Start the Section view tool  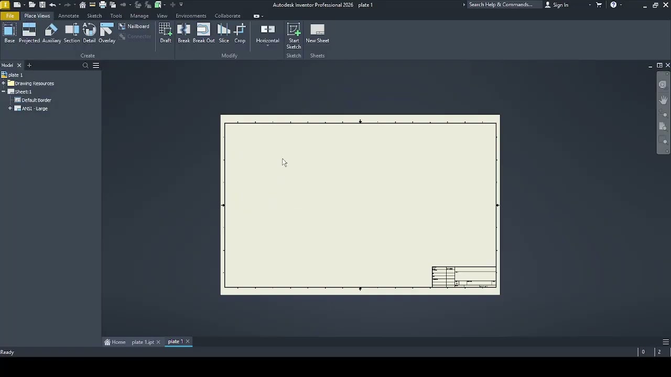click(72, 33)
